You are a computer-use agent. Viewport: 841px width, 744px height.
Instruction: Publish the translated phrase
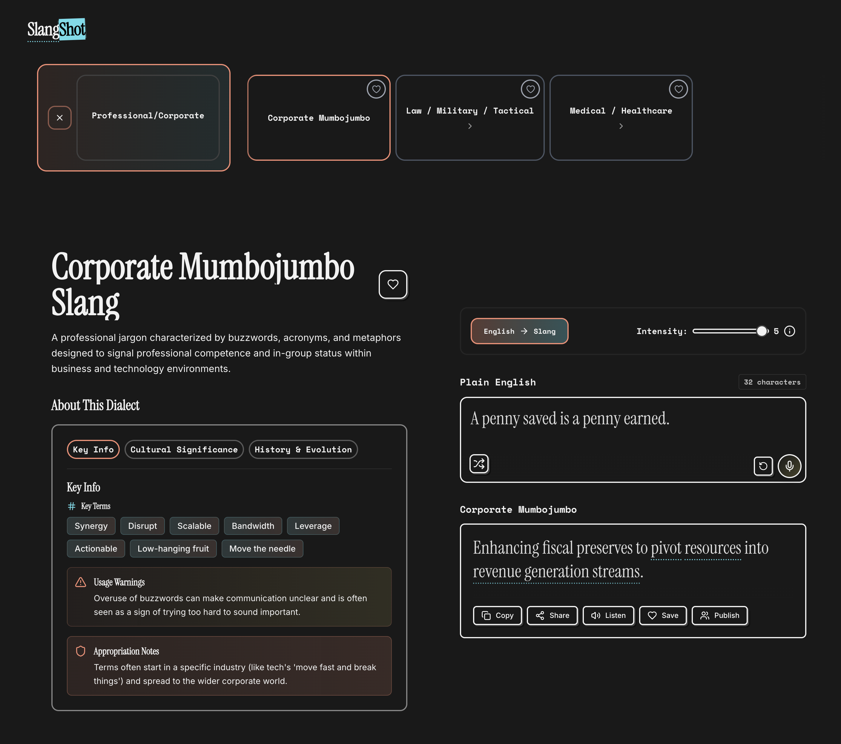719,615
